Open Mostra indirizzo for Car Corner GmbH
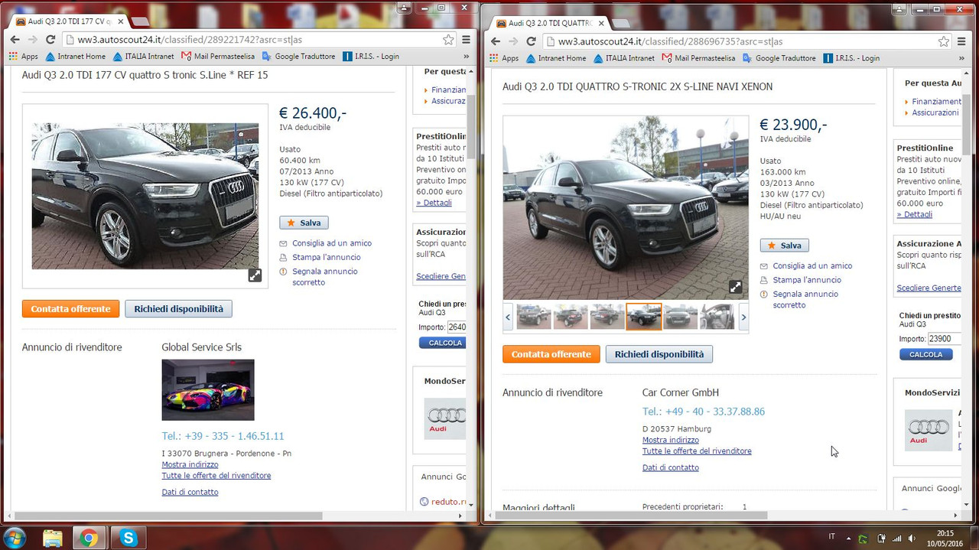This screenshot has width=979, height=550. click(670, 440)
